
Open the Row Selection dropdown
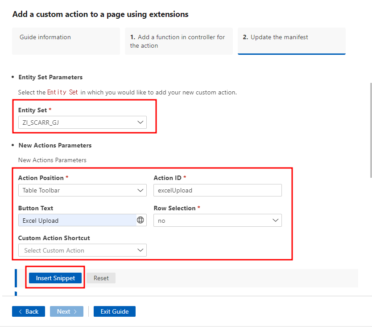pyautogui.click(x=217, y=221)
